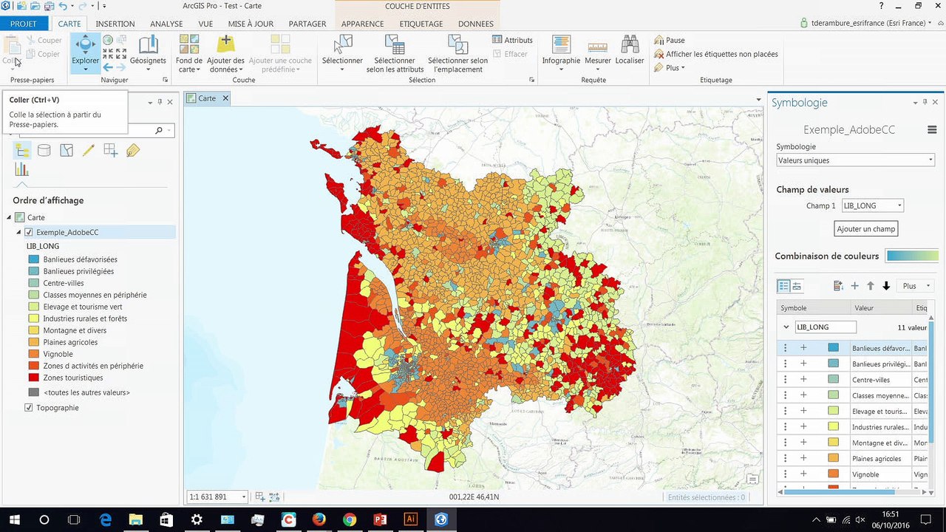
Task: Click Banlieues défavorisées blue symbol swatch
Action: click(x=833, y=347)
